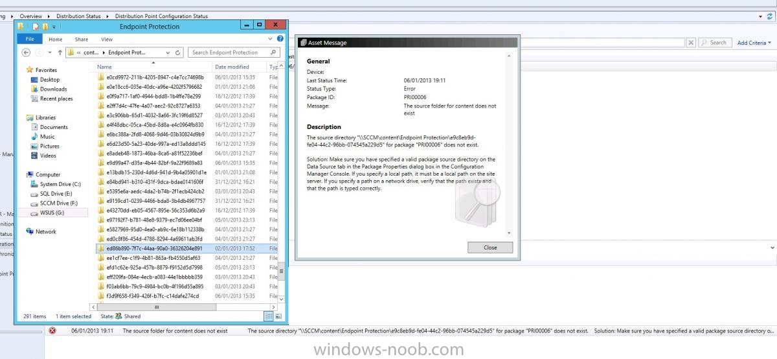Open Network in navigation pane
777x359 pixels.
(x=46, y=231)
